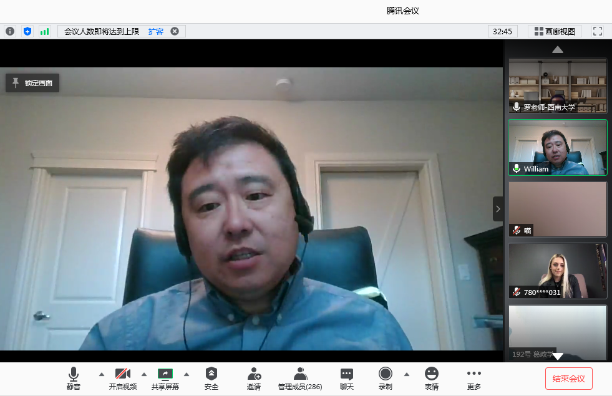This screenshot has height=396, width=612.
Task: Expand the video options arrow beside camera
Action: point(144,374)
